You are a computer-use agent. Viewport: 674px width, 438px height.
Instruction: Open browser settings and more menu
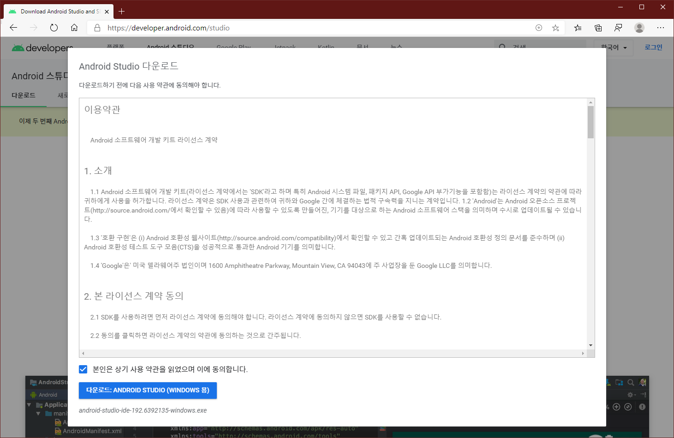[x=661, y=28]
